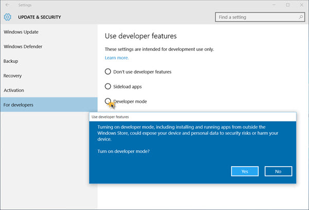309x210 pixels.
Task: Open Windows Defender section
Action: point(23,46)
